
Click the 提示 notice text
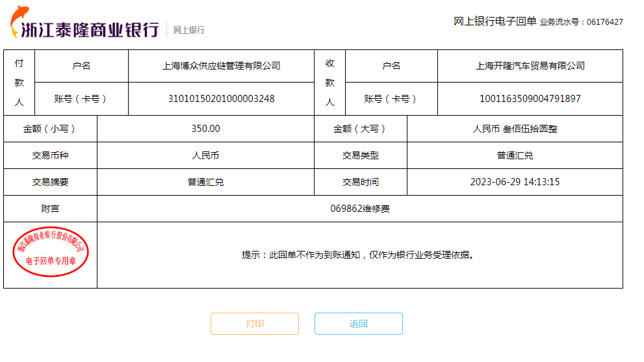click(357, 255)
